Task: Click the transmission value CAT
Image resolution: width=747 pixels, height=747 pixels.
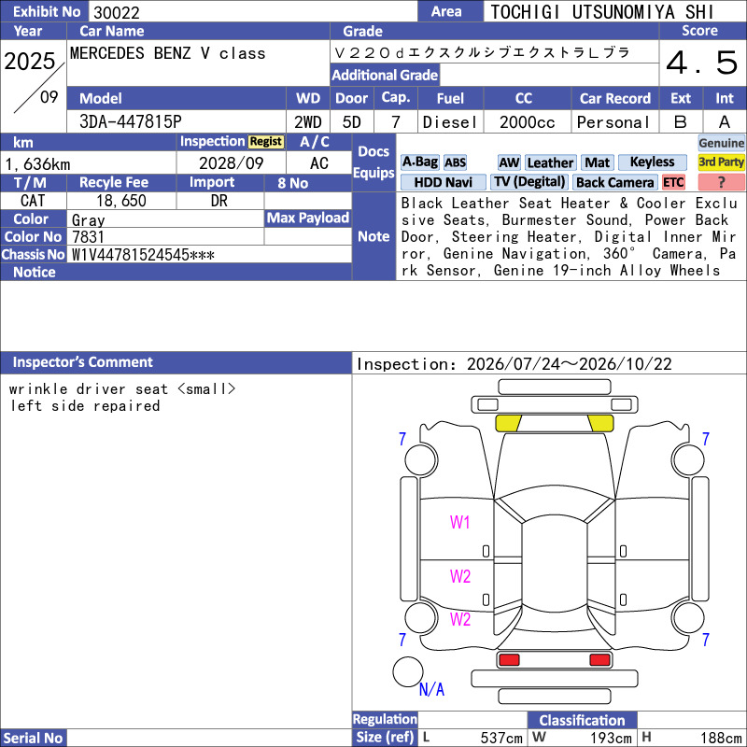Action: 33,201
